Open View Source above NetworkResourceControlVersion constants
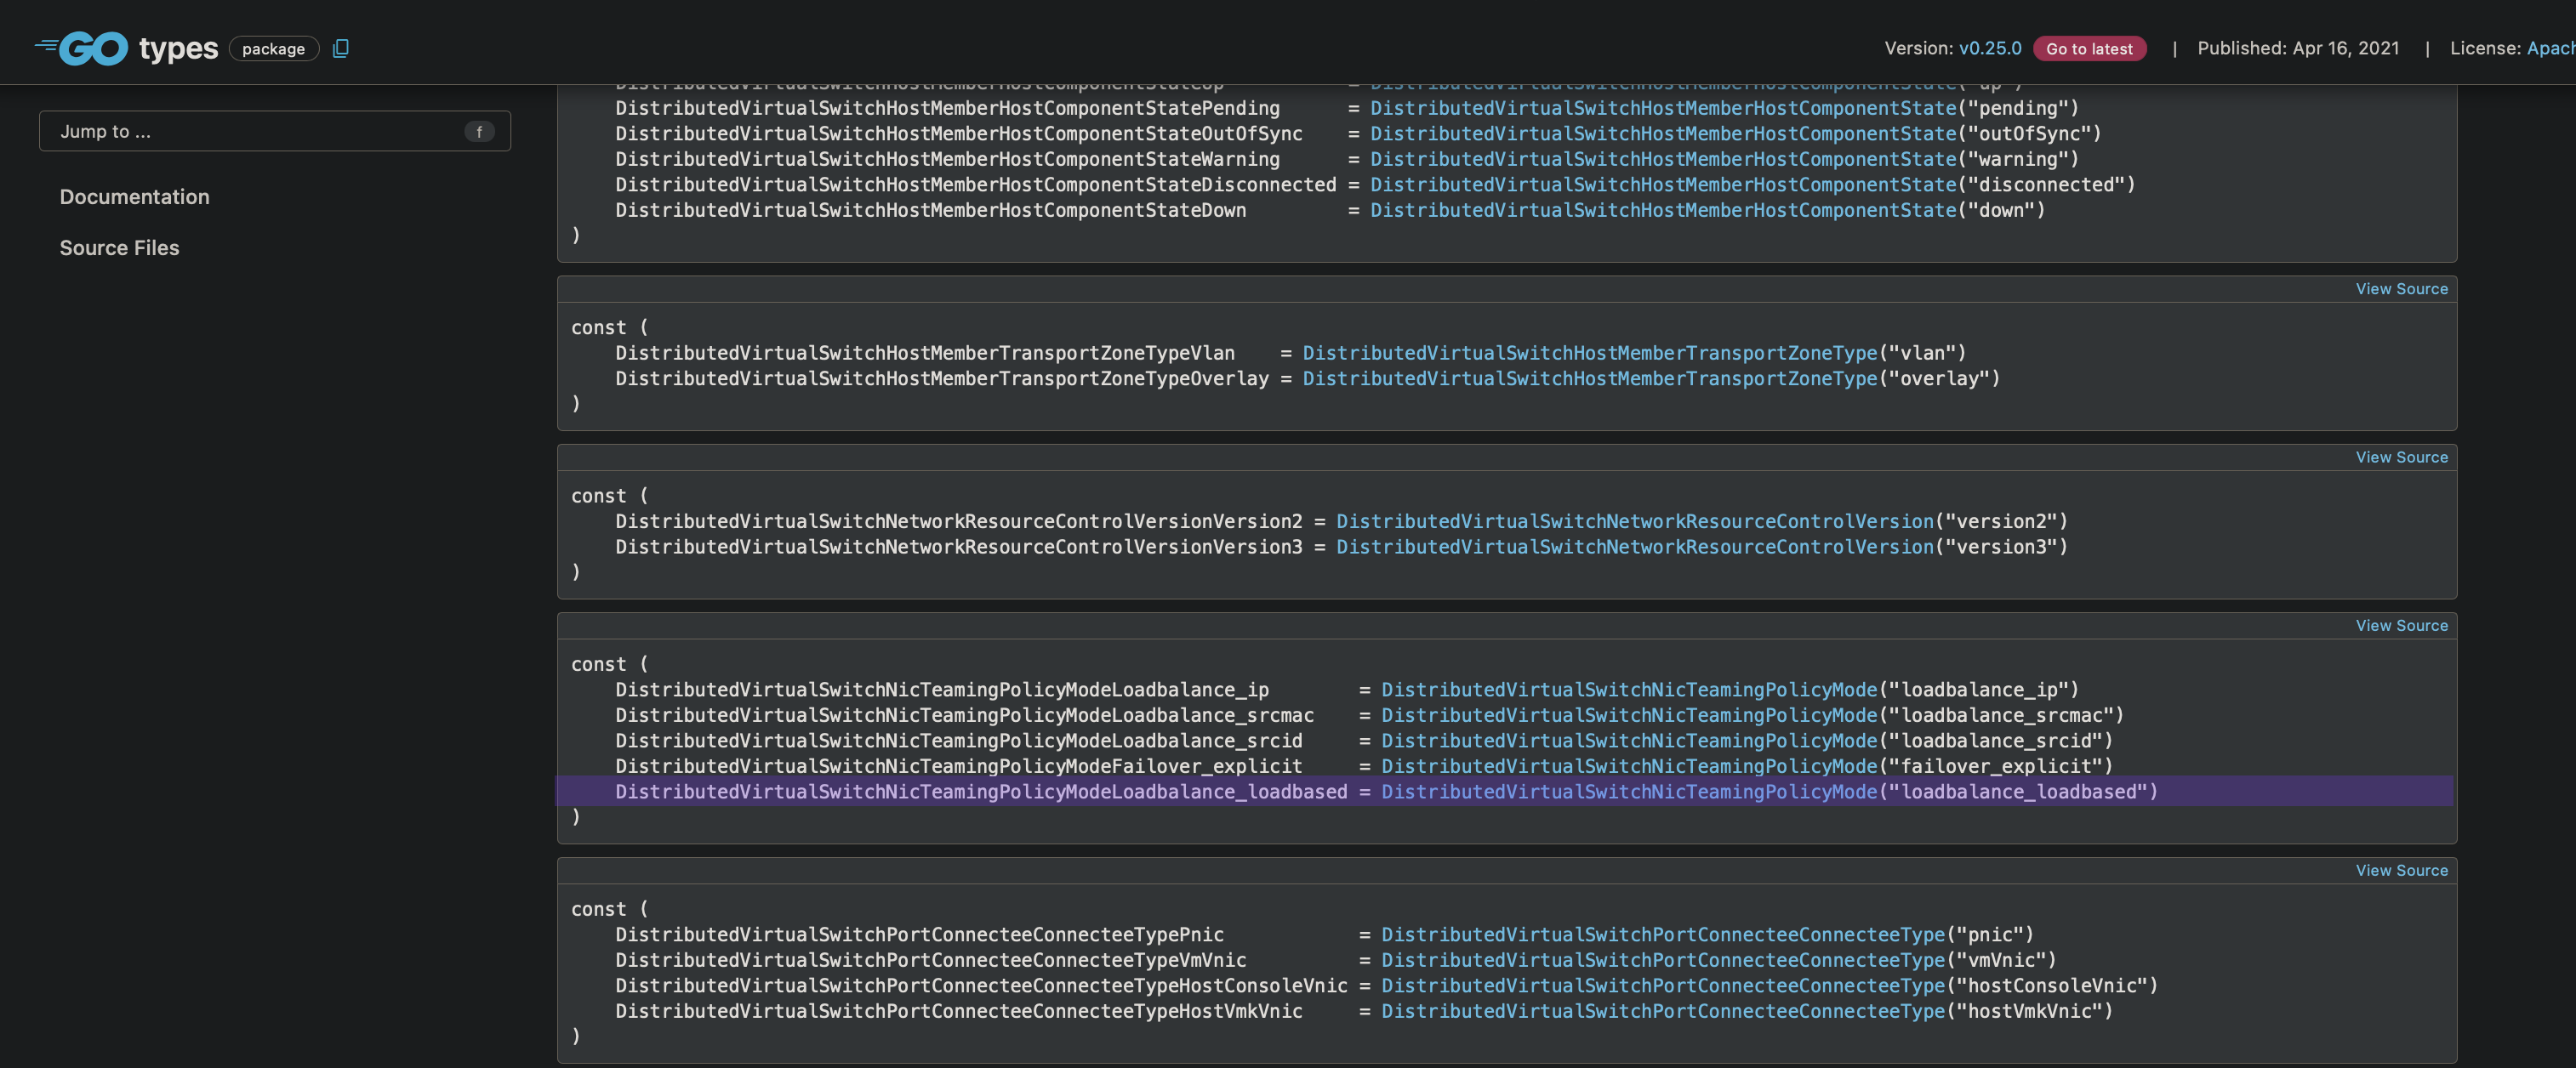The width and height of the screenshot is (2576, 1068). [x=2402, y=457]
